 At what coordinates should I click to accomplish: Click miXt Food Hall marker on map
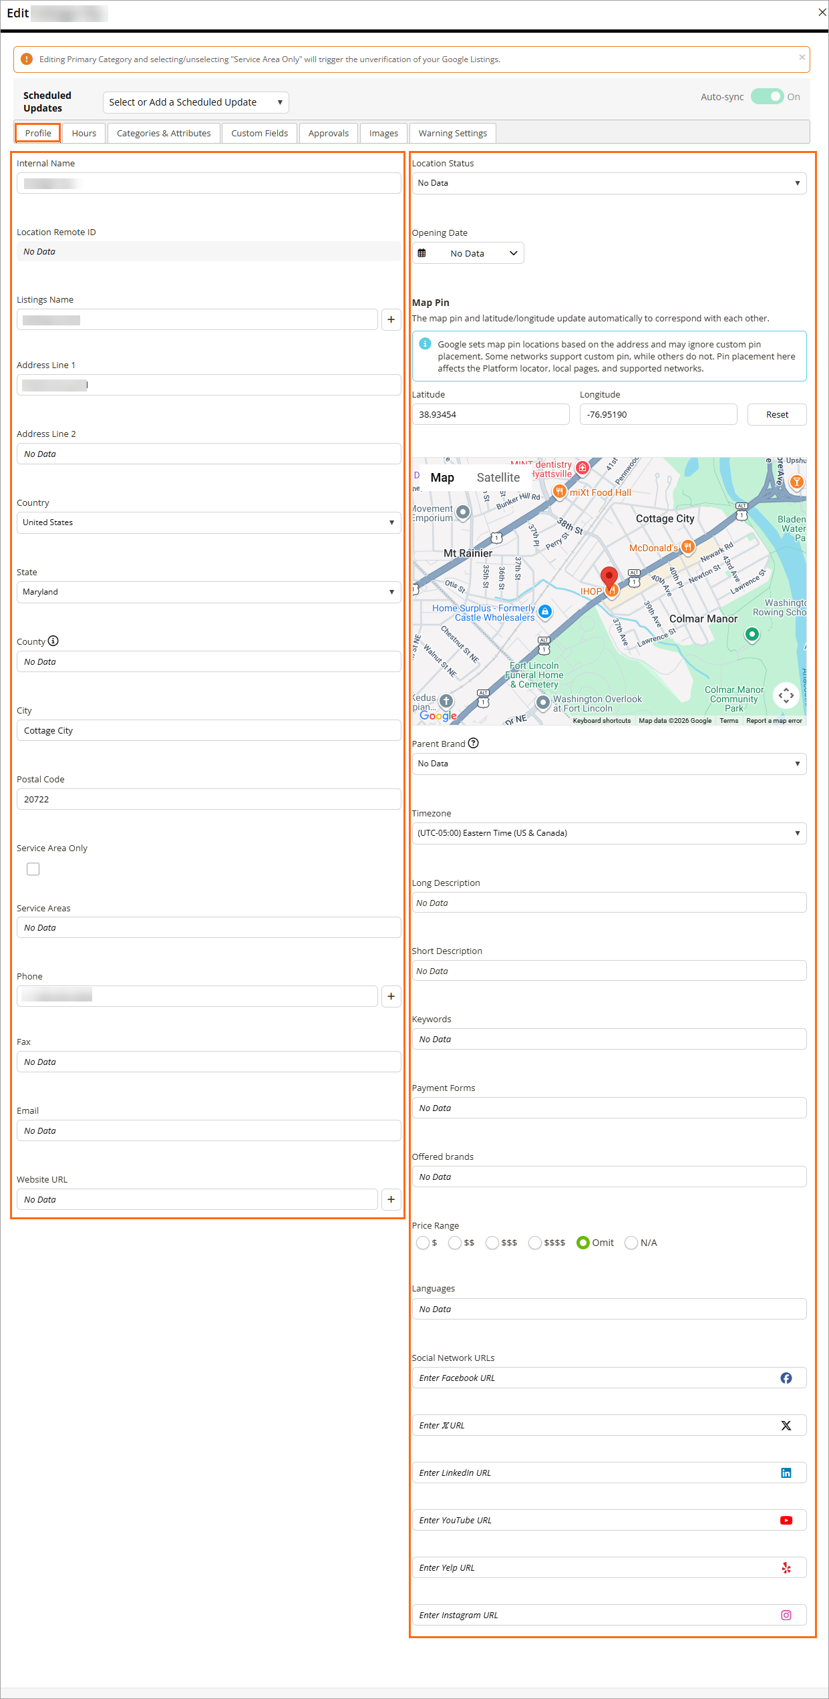(x=560, y=492)
